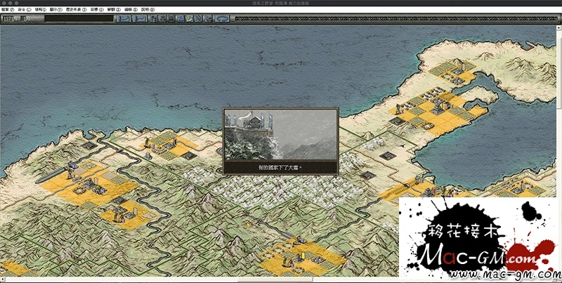Dismiss the 有的國家下了大雪 snow message
Image resolution: width=562 pixels, height=283 pixels.
point(280,167)
